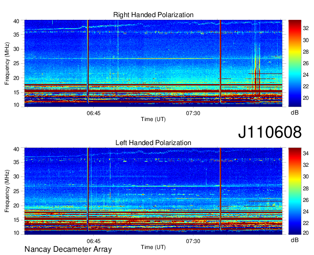Click the 06:45 tick under Right Handed plot
The width and height of the screenshot is (314, 255).
point(94,113)
